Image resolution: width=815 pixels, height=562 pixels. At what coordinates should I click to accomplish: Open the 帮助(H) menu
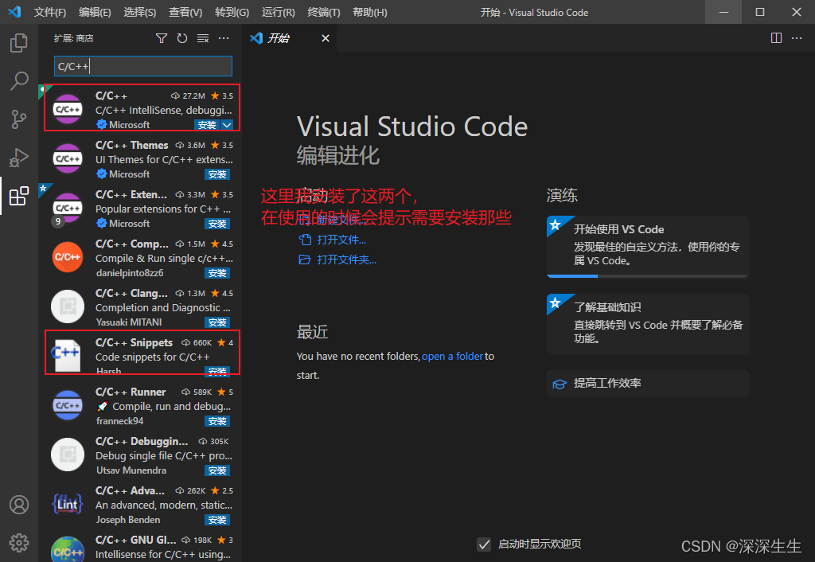[370, 12]
